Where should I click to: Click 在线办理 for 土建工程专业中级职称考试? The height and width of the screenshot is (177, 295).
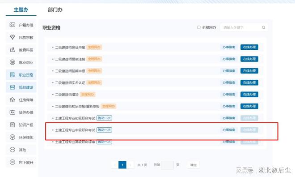pos(249,130)
